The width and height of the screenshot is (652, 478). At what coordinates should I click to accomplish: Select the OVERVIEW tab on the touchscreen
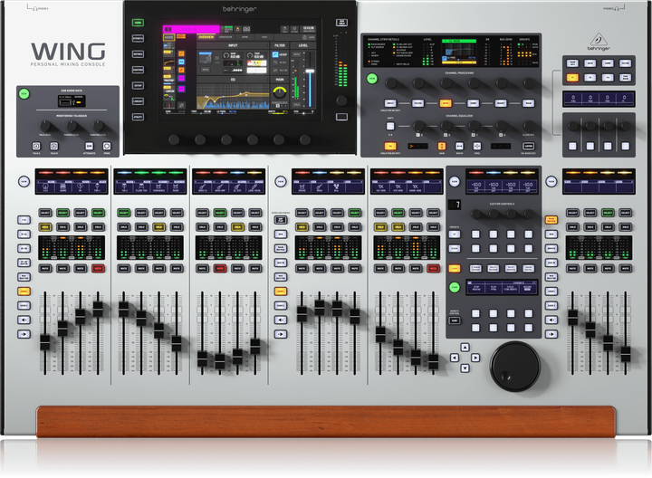click(206, 38)
